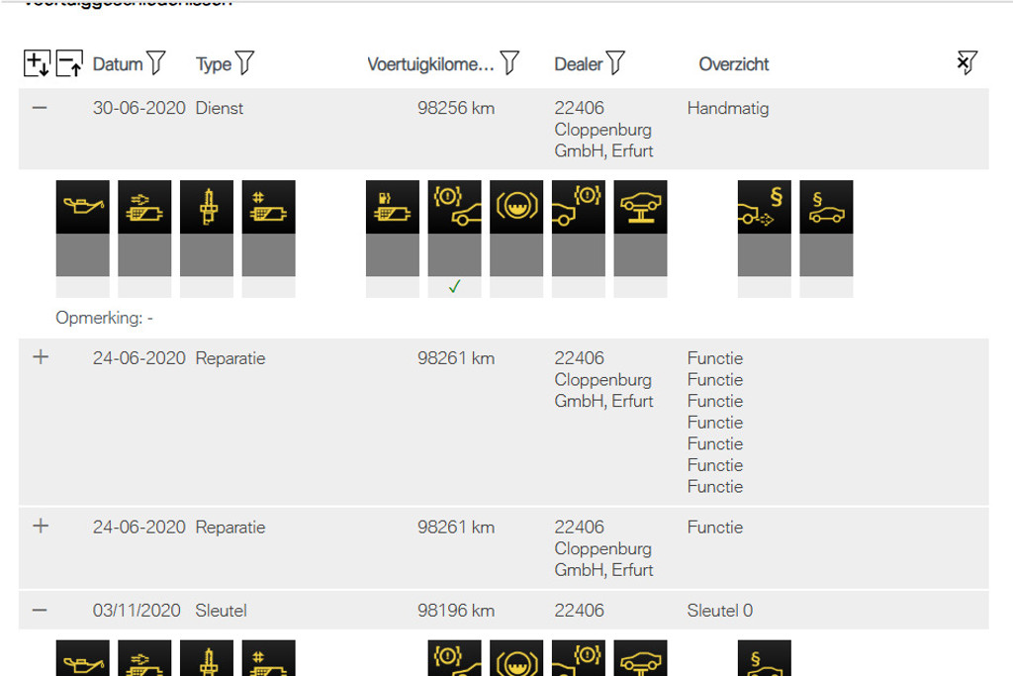Click the oil change service icon
This screenshot has width=1013, height=676.
[83, 207]
